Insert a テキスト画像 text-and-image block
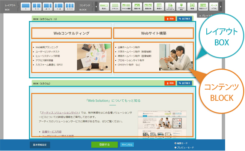This screenshot has width=245, height=151. point(126,7)
